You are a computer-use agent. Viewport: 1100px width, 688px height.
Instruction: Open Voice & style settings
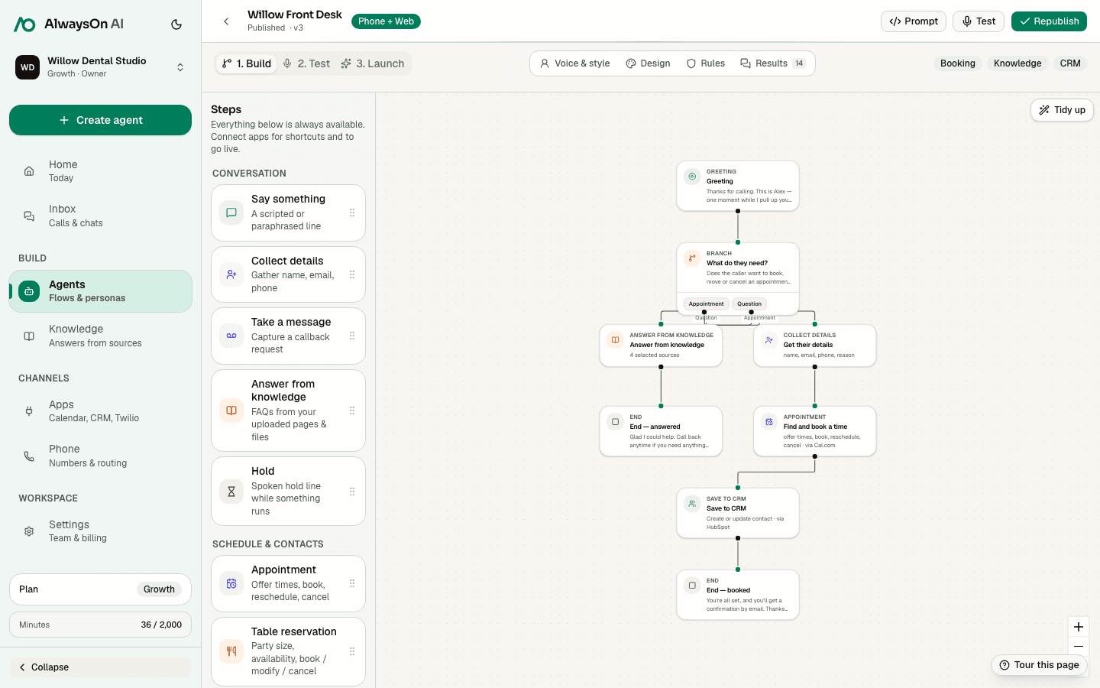tap(574, 63)
